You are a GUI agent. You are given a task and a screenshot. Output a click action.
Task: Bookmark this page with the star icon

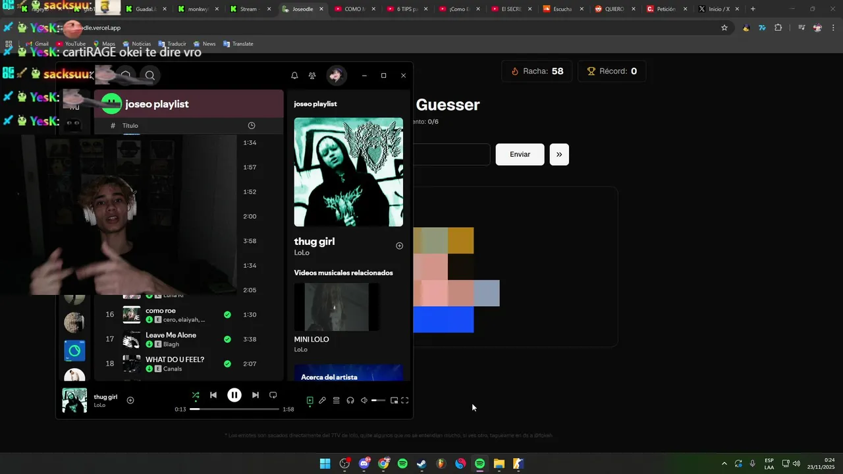[724, 28]
